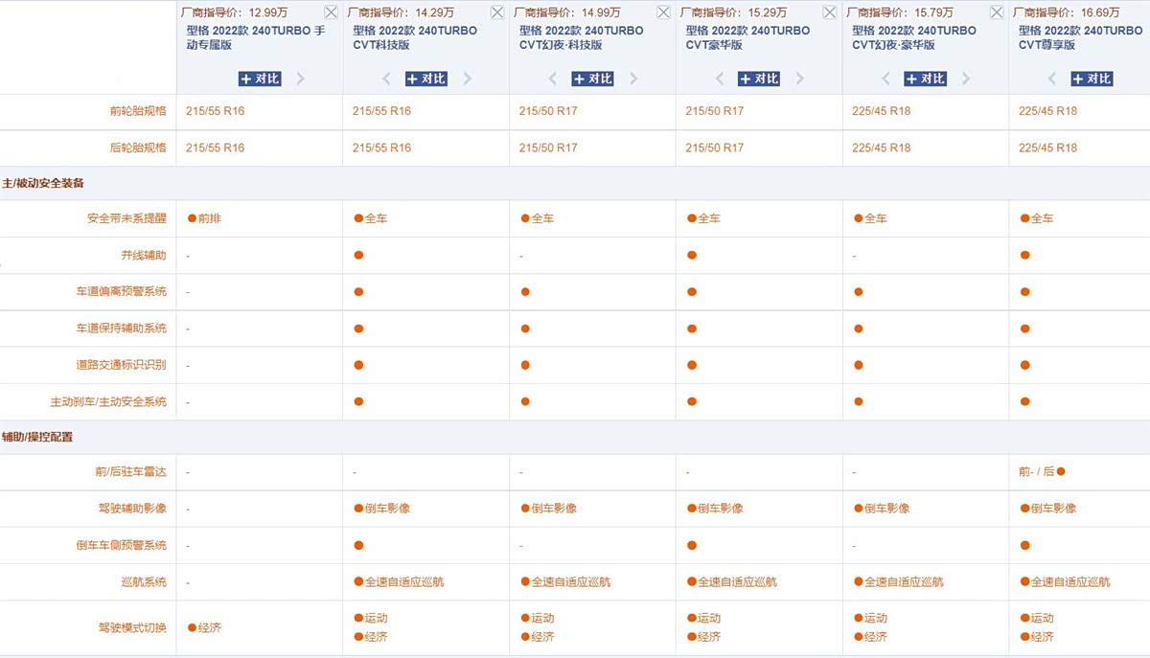1150x658 pixels.
Task: Shift CVT豪华版 column right
Action: pyautogui.click(x=800, y=79)
